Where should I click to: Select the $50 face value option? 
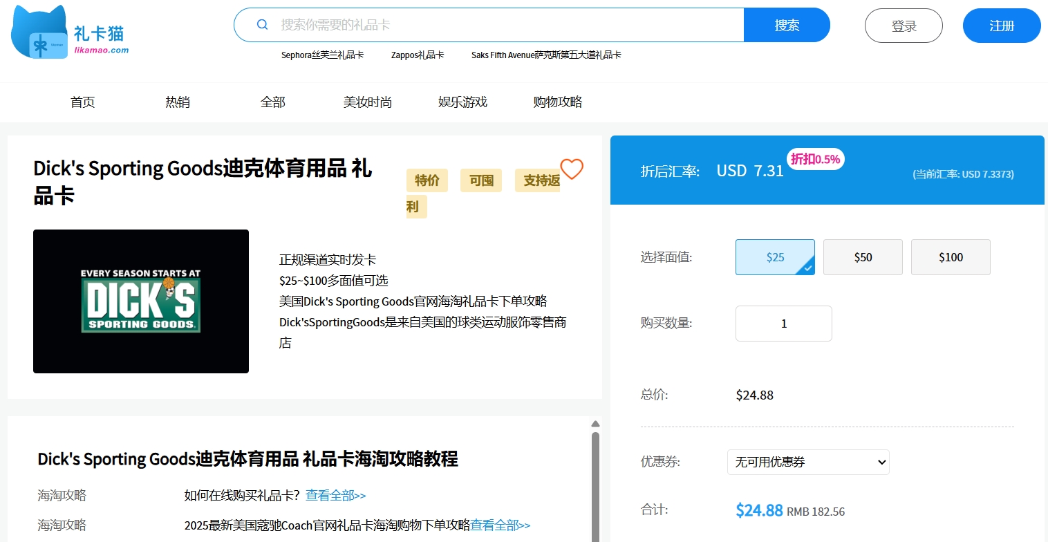pyautogui.click(x=863, y=257)
